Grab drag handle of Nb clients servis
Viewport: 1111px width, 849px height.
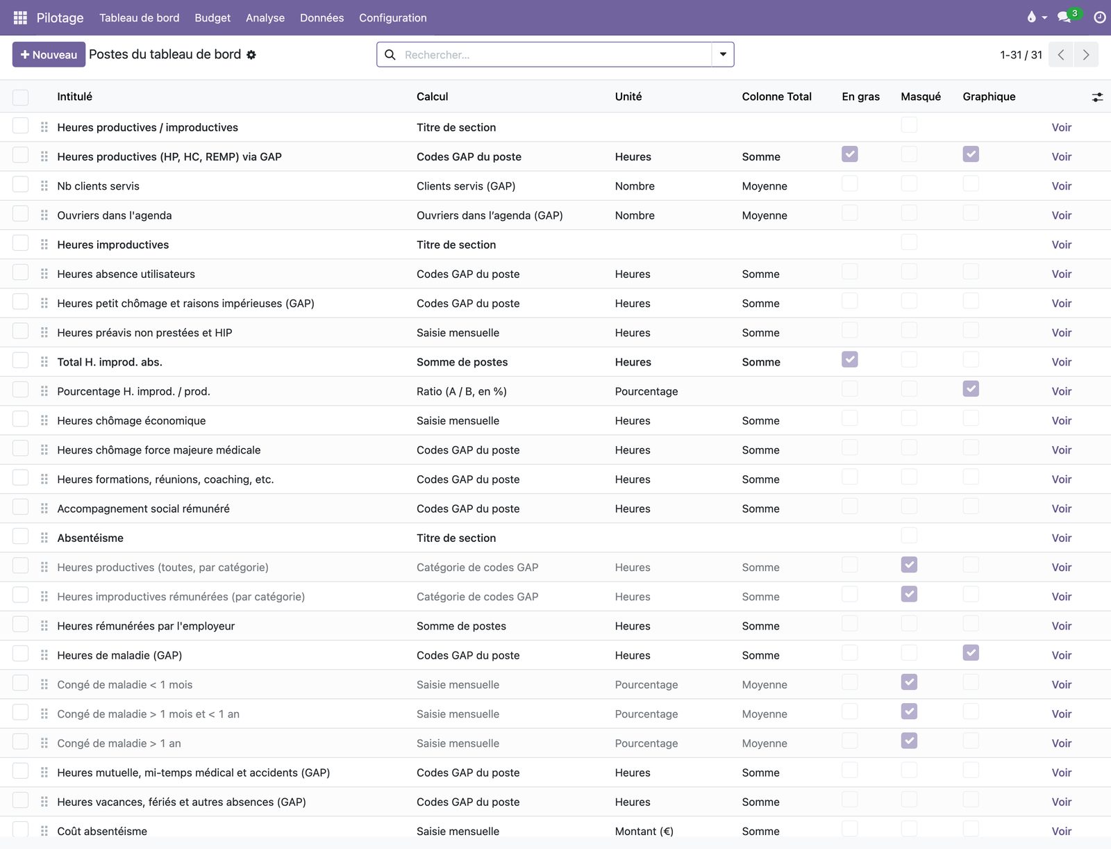point(44,186)
